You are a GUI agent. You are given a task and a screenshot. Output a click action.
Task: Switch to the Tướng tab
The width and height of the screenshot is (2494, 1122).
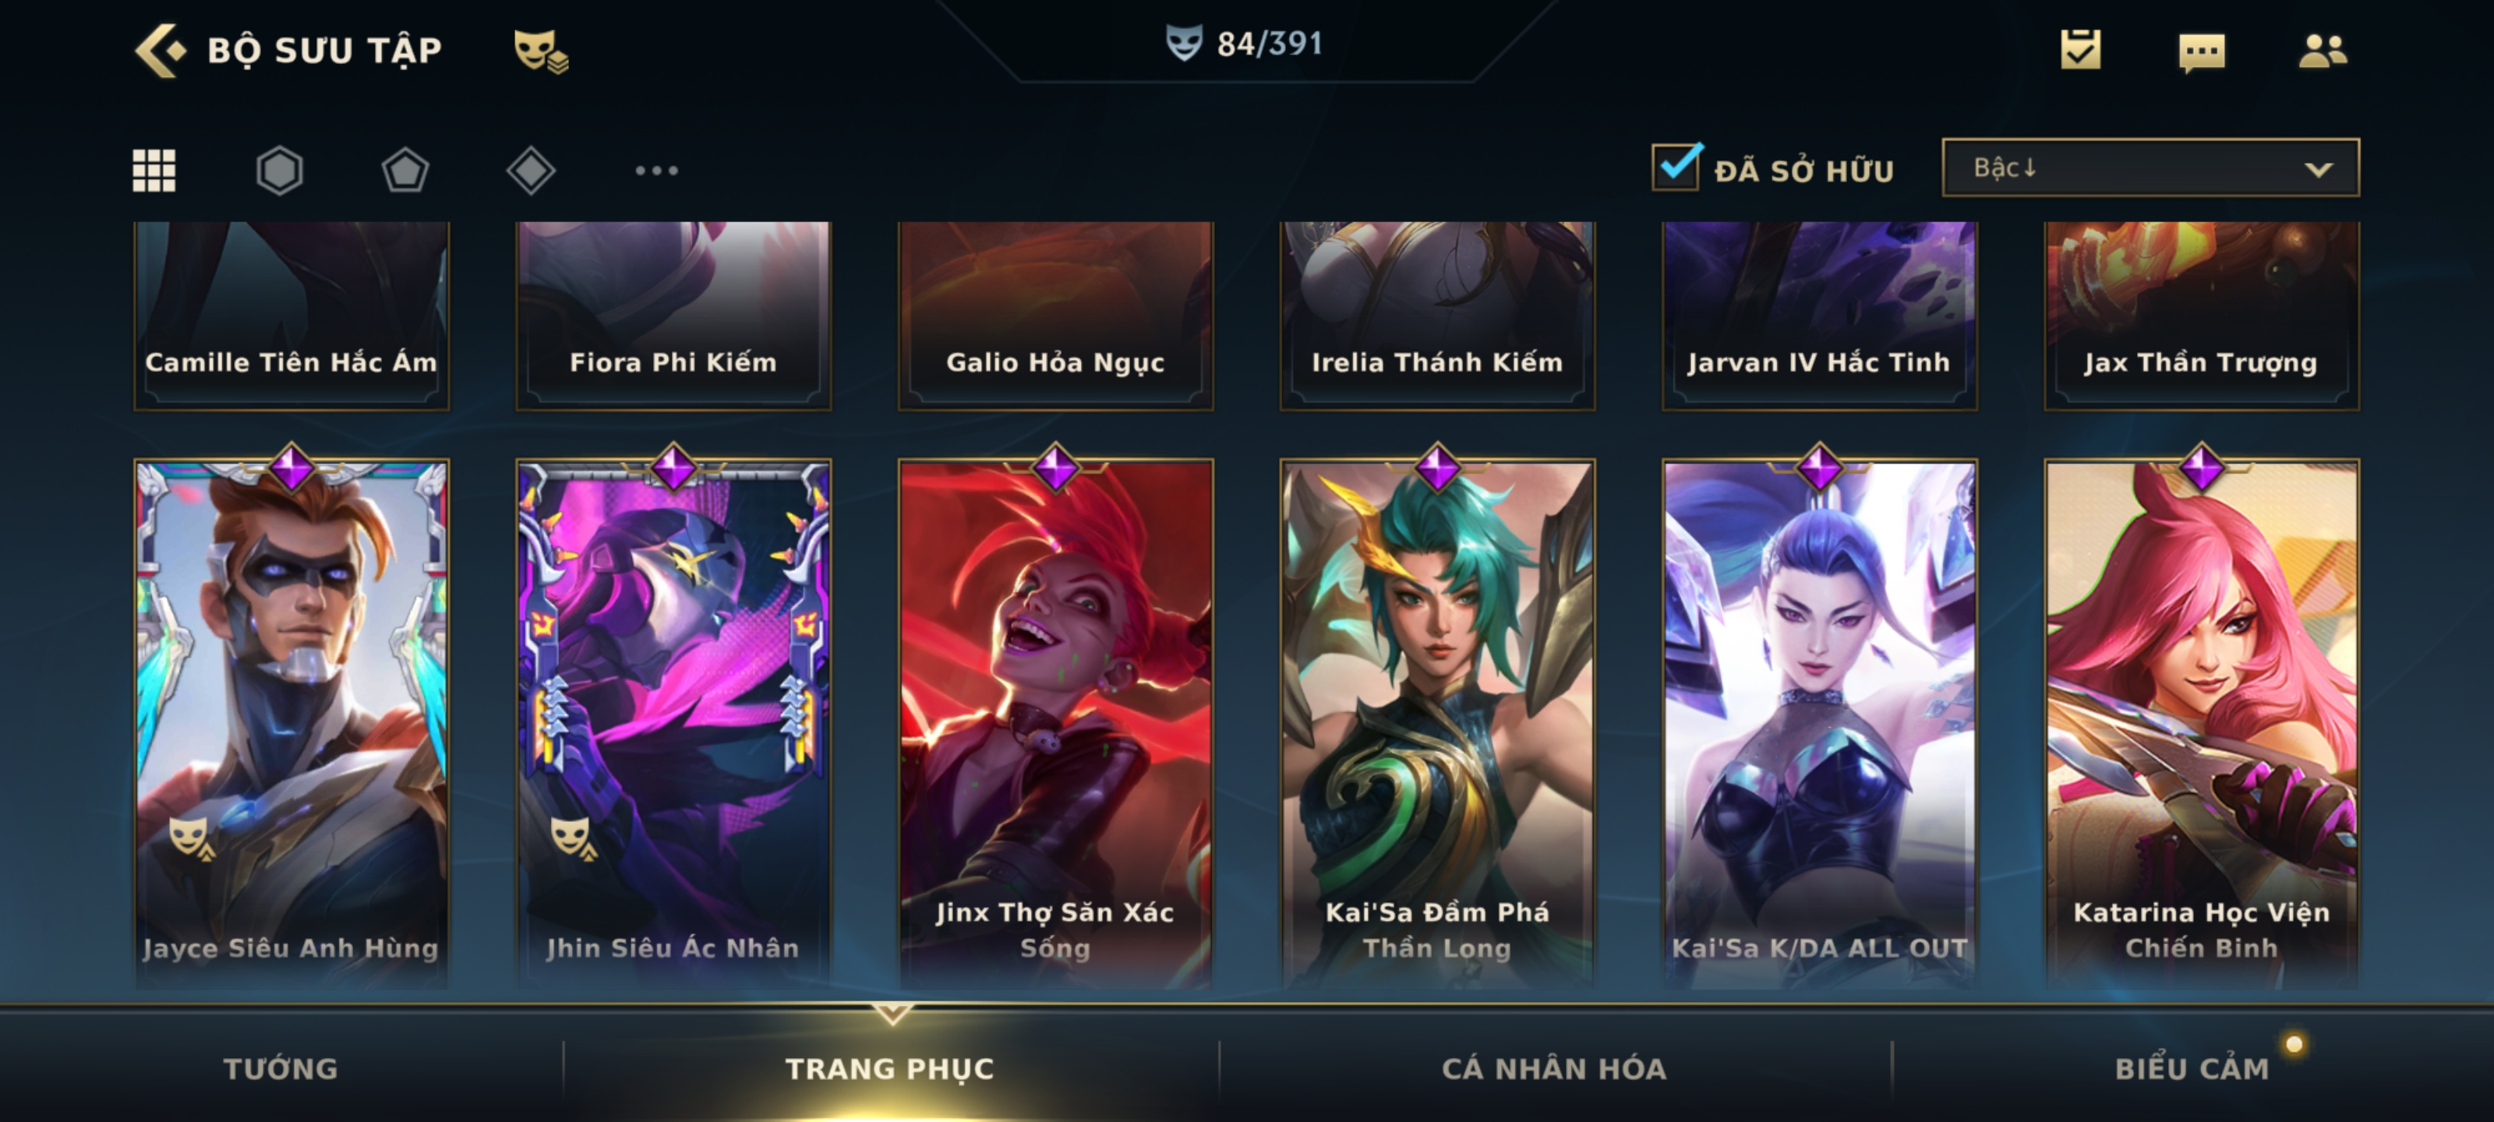tap(281, 1067)
